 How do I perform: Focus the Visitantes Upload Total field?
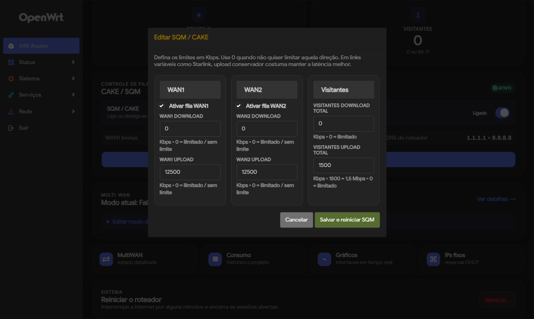click(344, 165)
